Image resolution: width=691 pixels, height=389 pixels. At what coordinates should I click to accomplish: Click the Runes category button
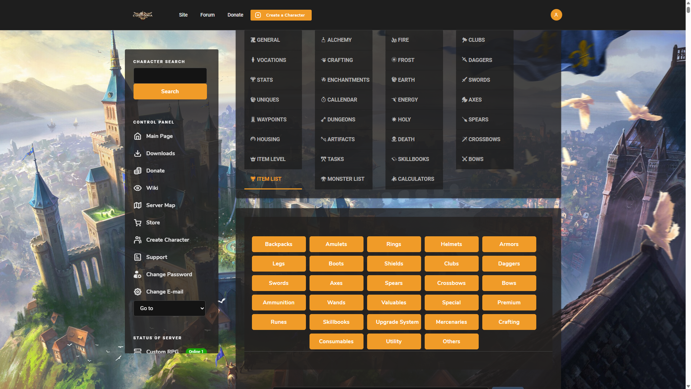coord(279,322)
